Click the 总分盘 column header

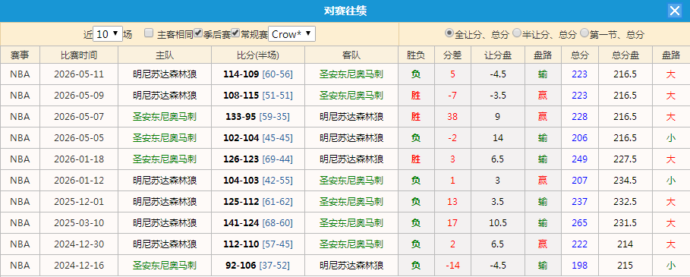(625, 55)
